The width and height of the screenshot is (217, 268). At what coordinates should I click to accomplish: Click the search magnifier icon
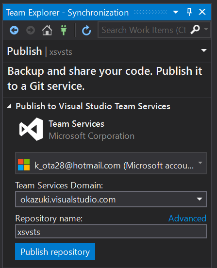195,30
